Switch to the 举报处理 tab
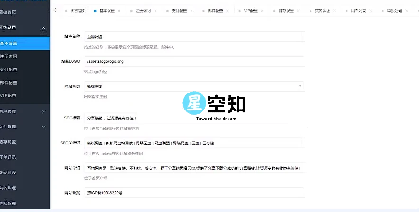 (394, 11)
